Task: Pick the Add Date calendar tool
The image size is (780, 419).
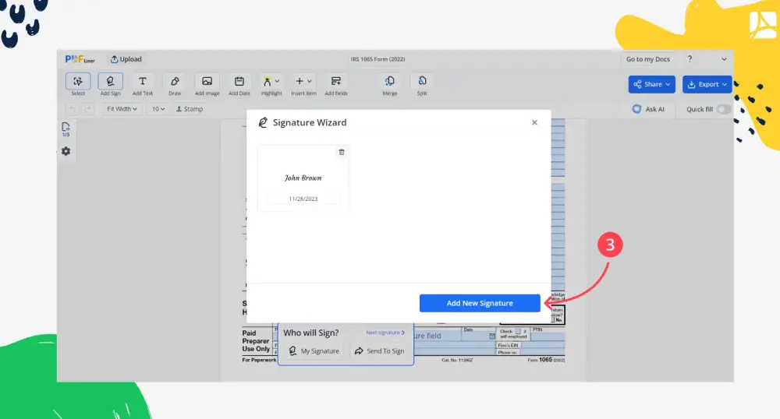Action: pyautogui.click(x=239, y=82)
